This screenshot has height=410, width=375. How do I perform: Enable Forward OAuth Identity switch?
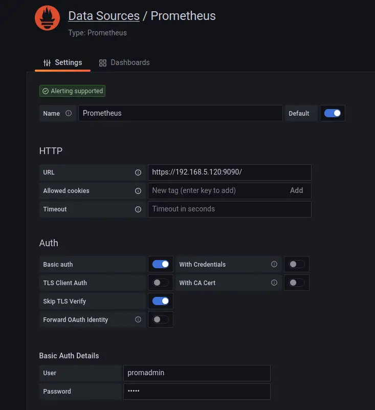(x=161, y=319)
